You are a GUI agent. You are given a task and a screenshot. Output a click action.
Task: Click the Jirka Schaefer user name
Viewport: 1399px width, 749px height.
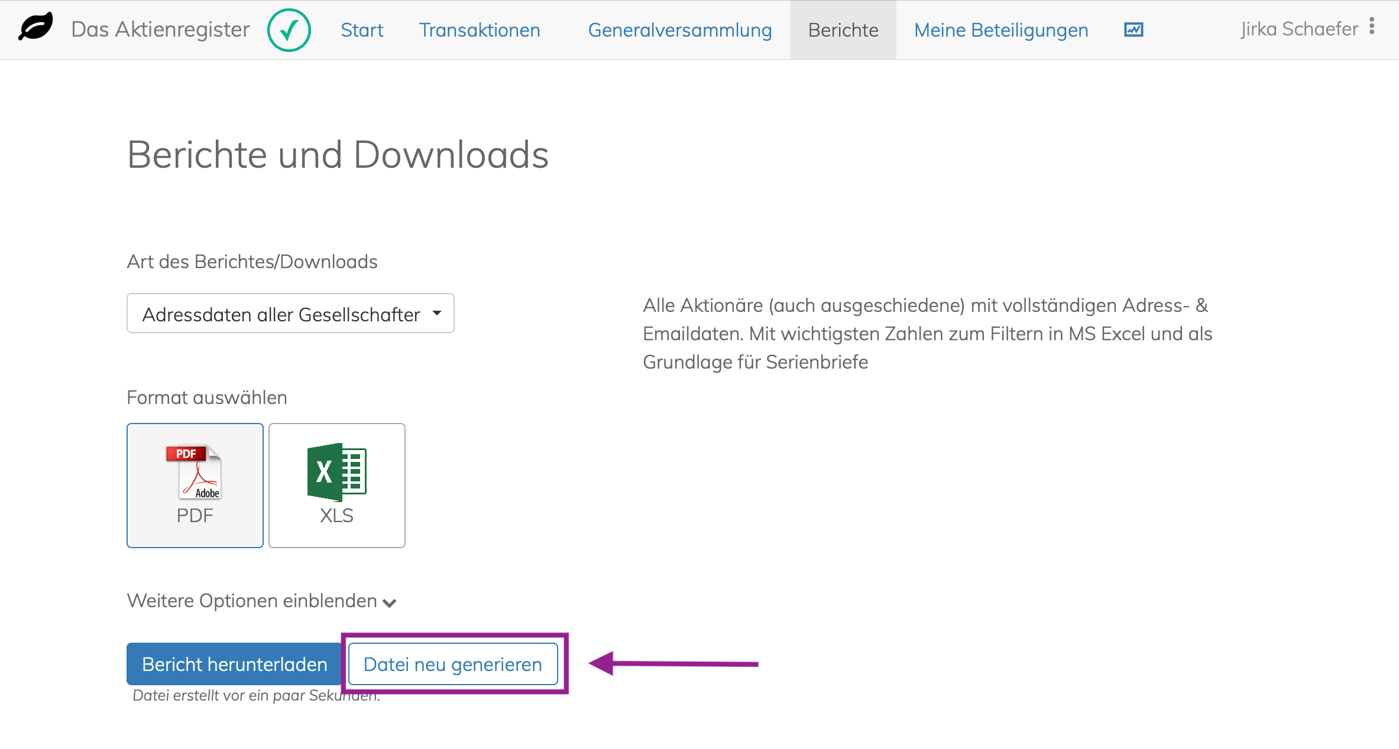1299,29
